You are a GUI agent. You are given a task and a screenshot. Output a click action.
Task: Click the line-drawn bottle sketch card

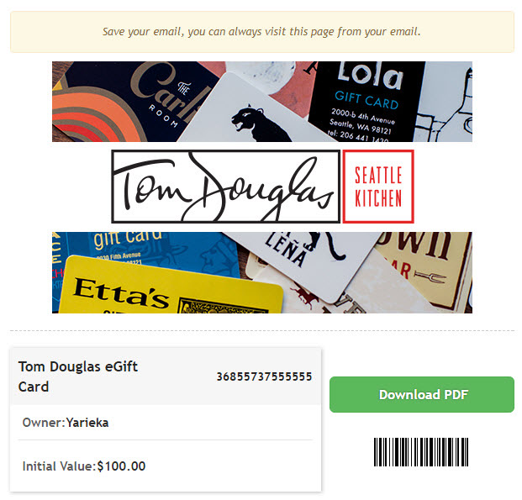[445, 102]
